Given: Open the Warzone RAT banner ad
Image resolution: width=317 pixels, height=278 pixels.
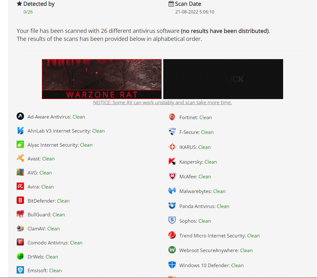Looking at the screenshot, I should [x=102, y=79].
